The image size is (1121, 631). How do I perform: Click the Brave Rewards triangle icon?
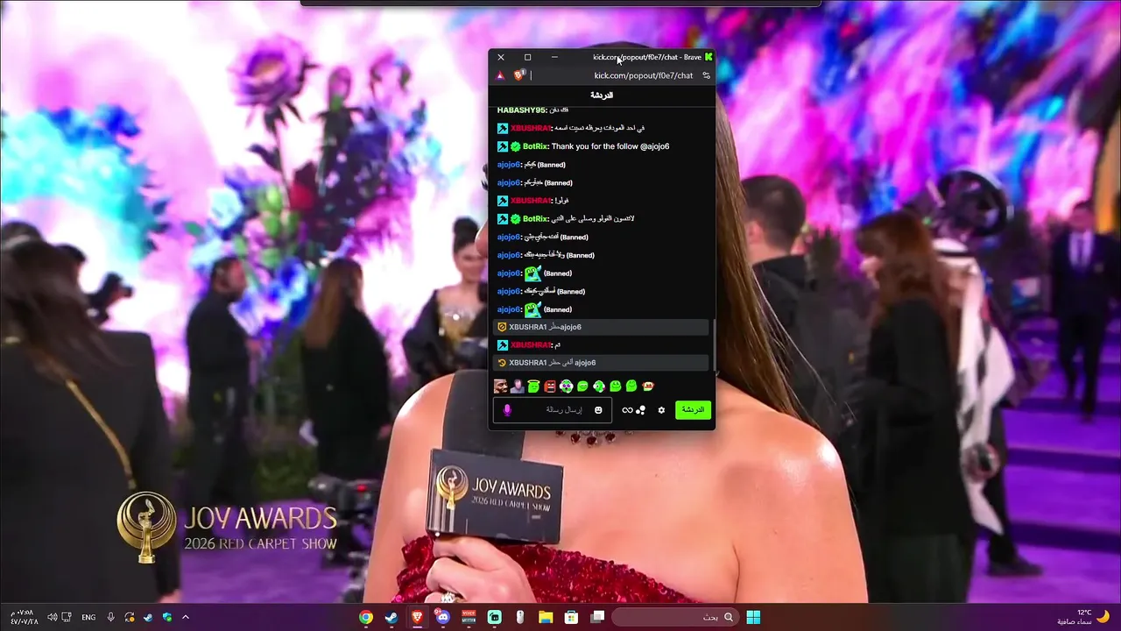tap(500, 75)
